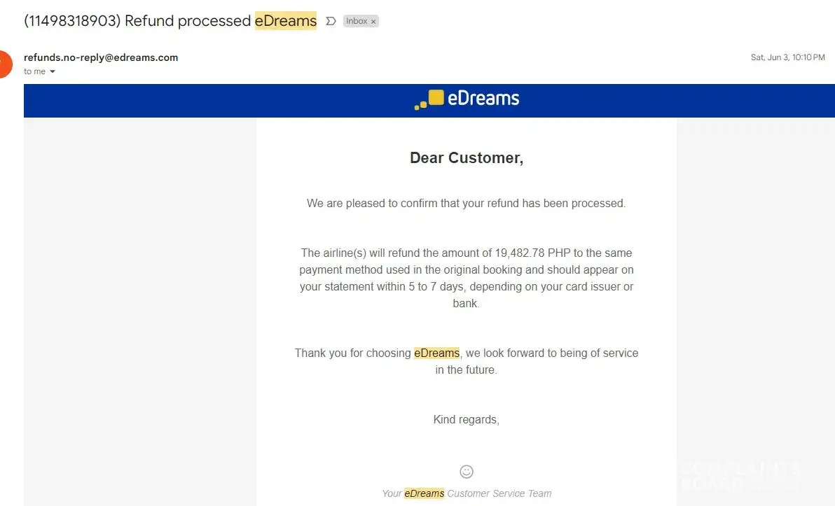Click the eDreams logo in blue banner
This screenshot has height=506, width=835.
467,99
